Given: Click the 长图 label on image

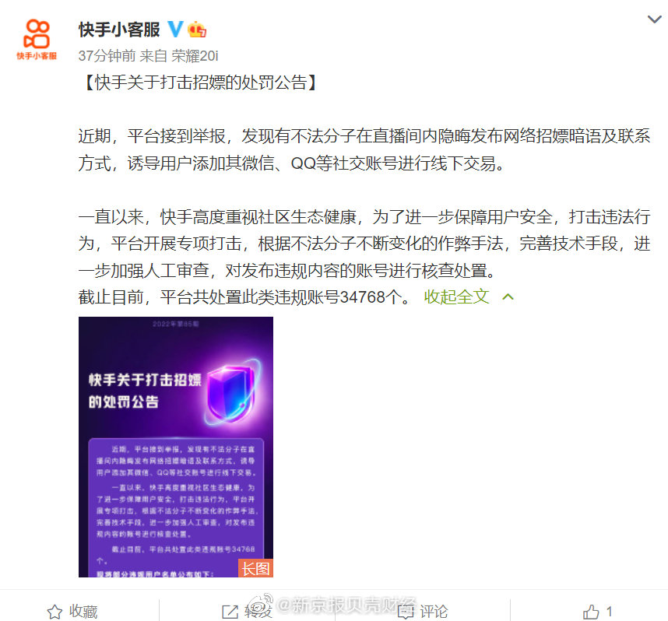Looking at the screenshot, I should click(x=255, y=568).
